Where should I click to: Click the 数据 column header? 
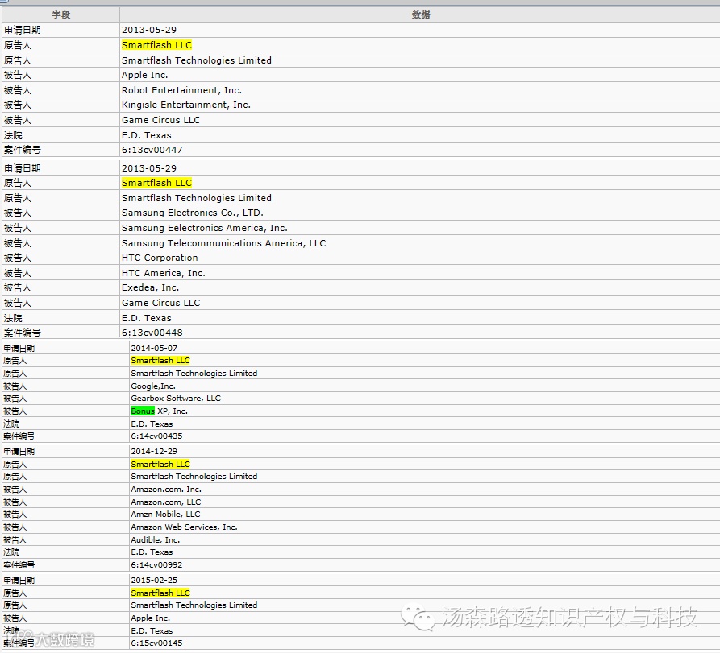tap(420, 14)
